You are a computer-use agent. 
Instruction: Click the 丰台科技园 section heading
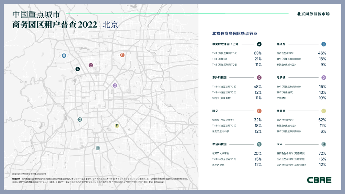pyautogui.click(x=219, y=144)
